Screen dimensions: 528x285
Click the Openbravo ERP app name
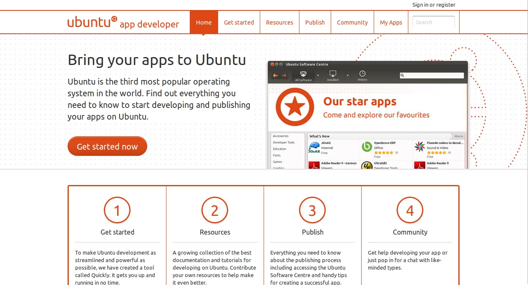385,143
